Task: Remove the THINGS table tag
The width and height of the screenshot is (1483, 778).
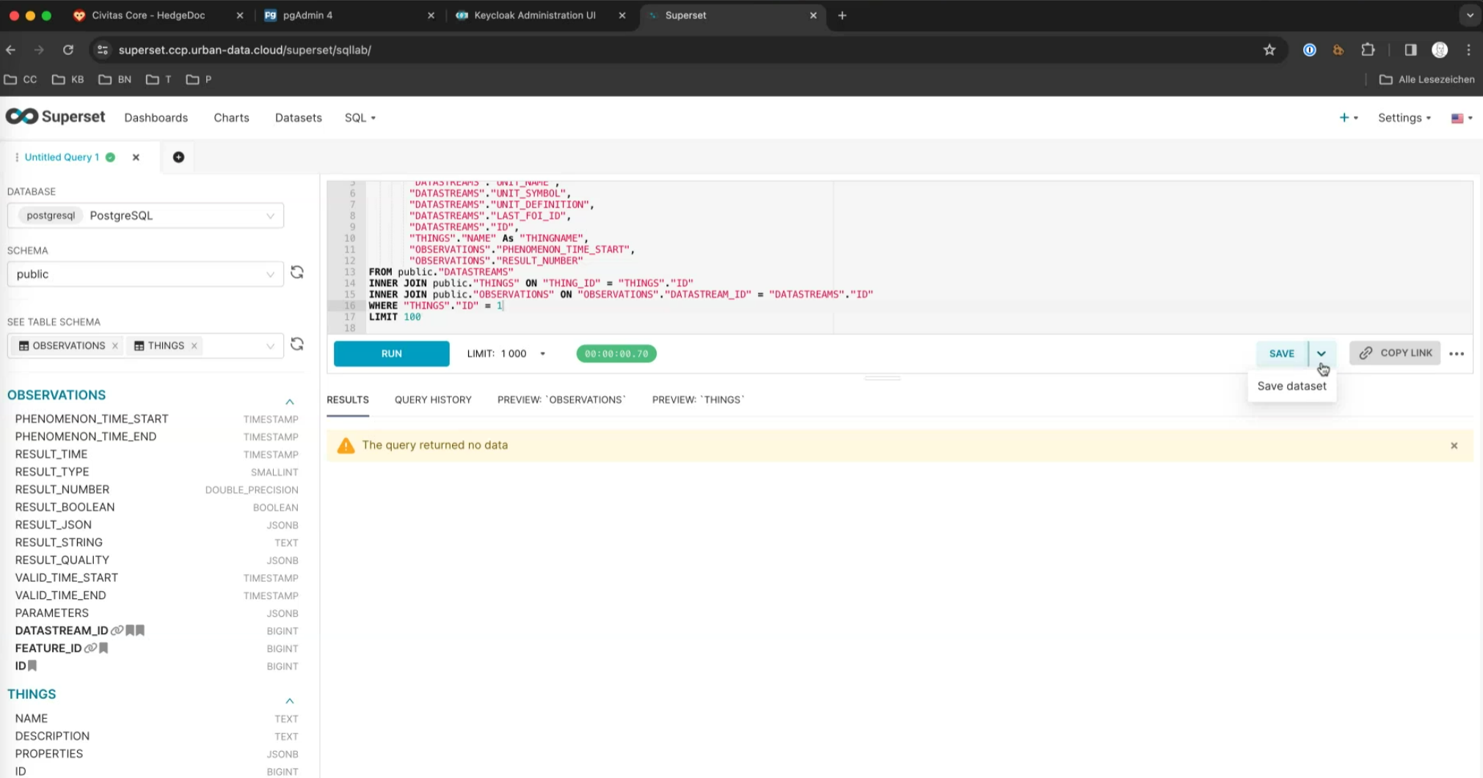Action: pos(194,346)
